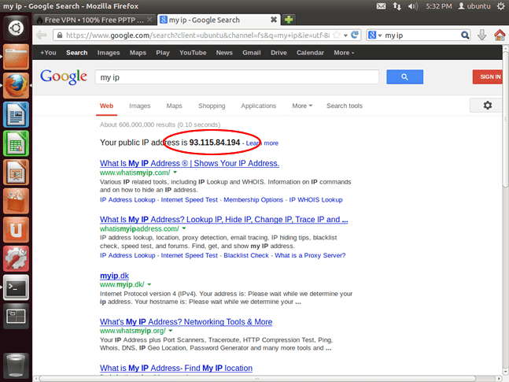Click the Firefox launcher icon
509x382 pixels.
[16, 86]
